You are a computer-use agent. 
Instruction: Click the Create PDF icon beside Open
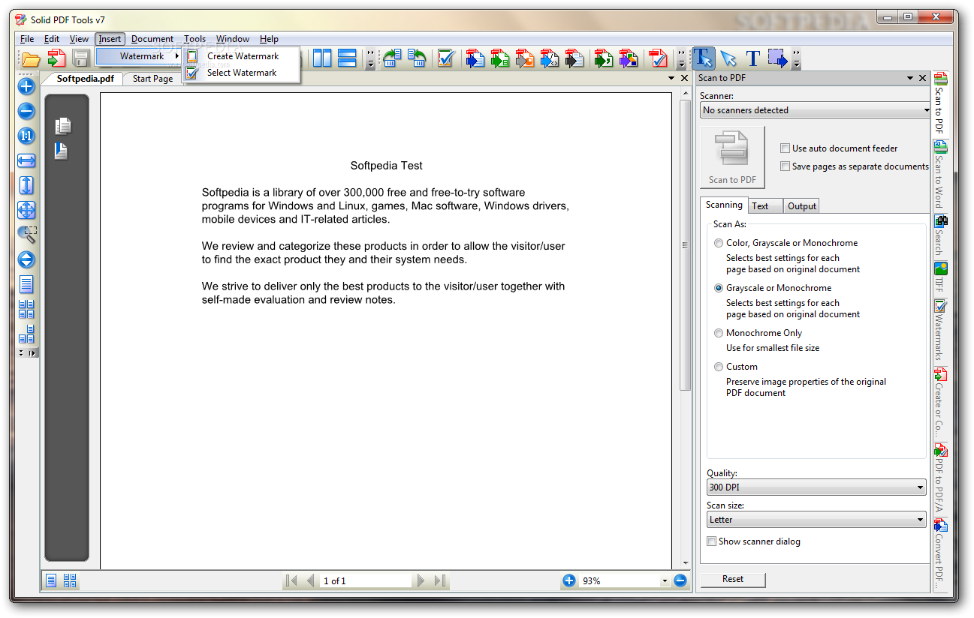(x=56, y=58)
